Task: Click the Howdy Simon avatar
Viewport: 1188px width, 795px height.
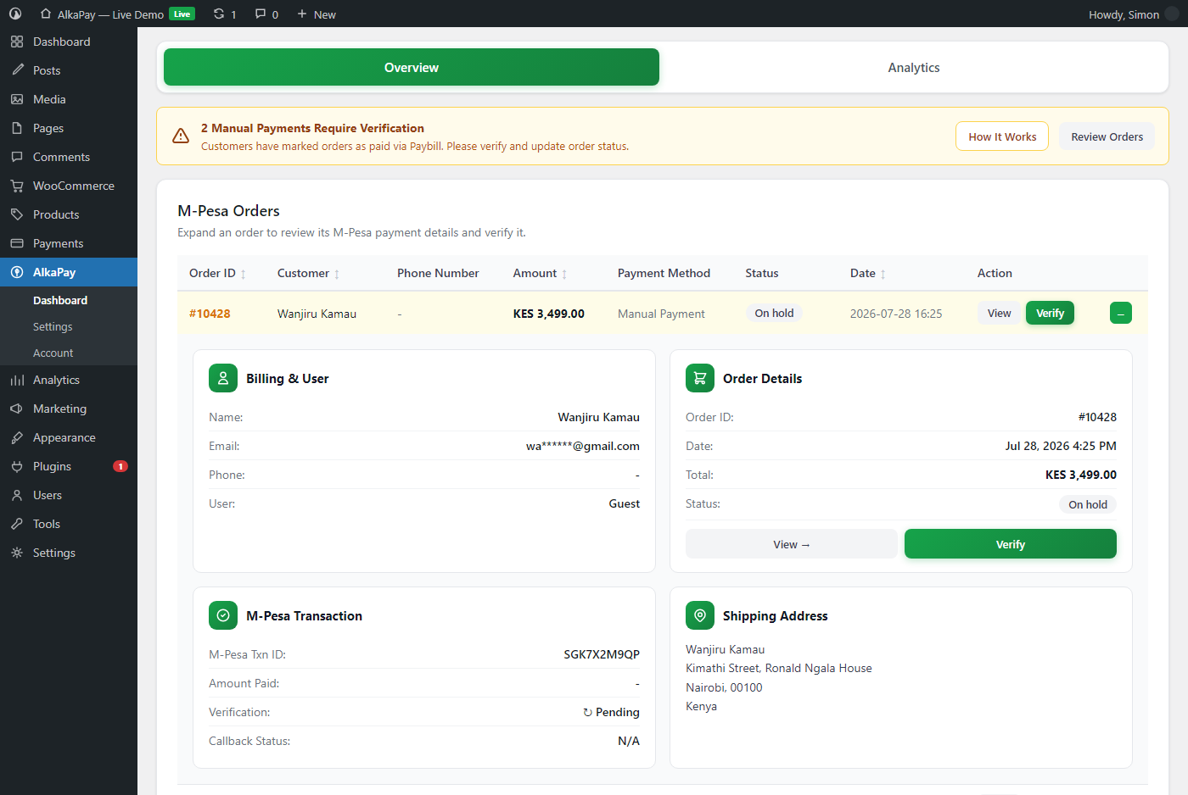Action: point(1172,14)
